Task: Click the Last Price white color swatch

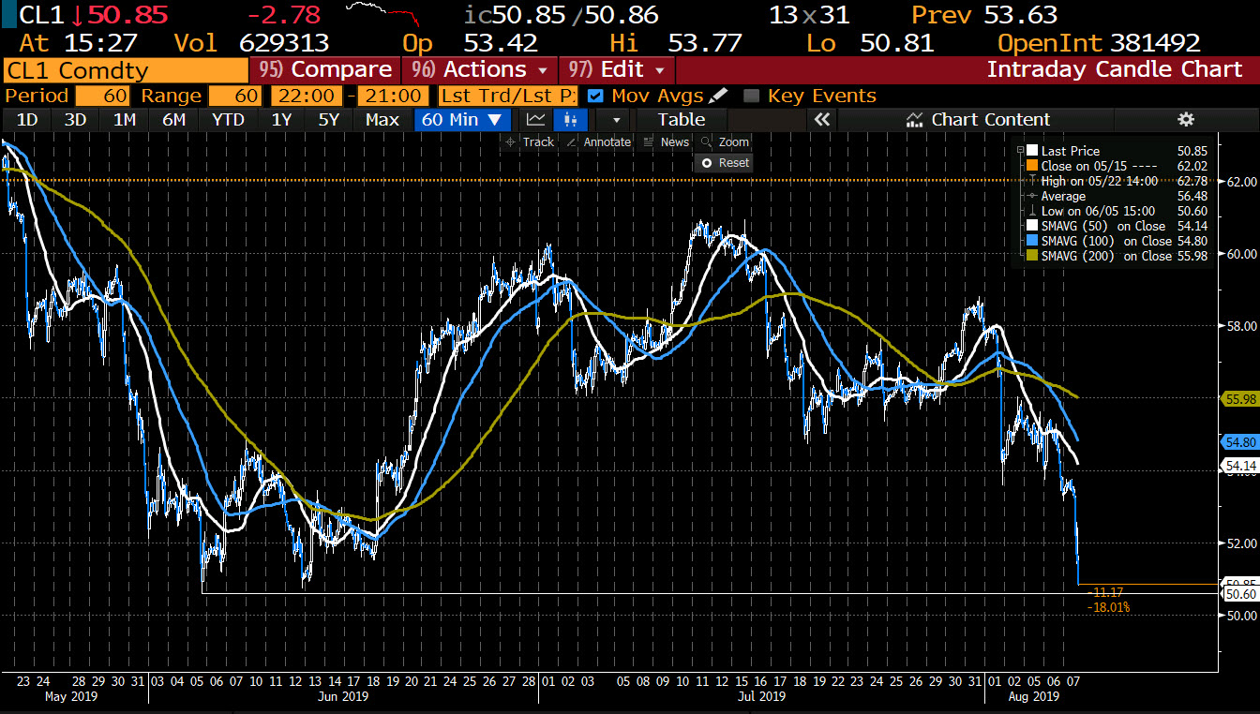Action: (x=1032, y=150)
